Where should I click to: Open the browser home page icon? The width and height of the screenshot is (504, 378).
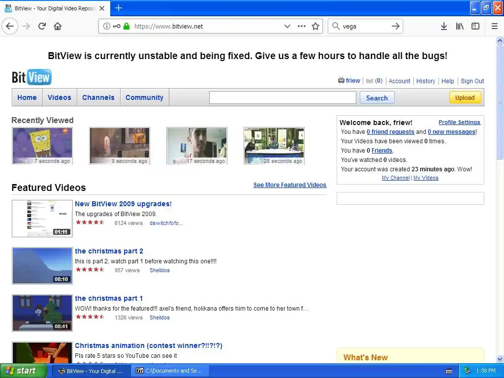point(58,27)
